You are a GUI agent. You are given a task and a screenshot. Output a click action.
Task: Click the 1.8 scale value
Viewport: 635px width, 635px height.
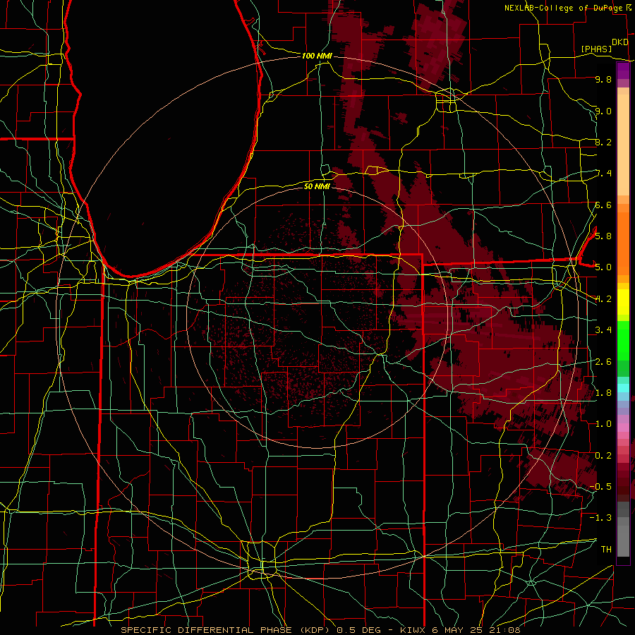point(603,392)
